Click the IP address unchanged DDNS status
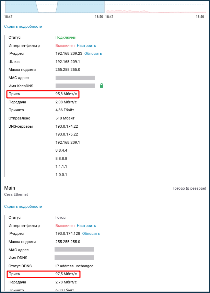Image resolution: width=210 pixels, height=293 pixels. coord(74,266)
